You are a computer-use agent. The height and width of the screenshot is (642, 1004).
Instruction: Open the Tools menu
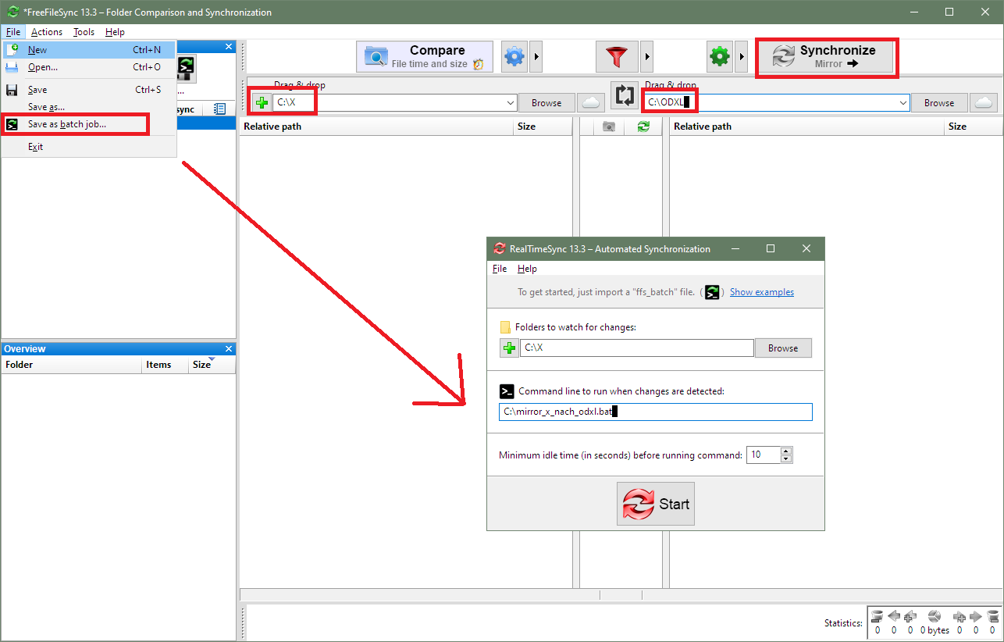[x=84, y=32]
